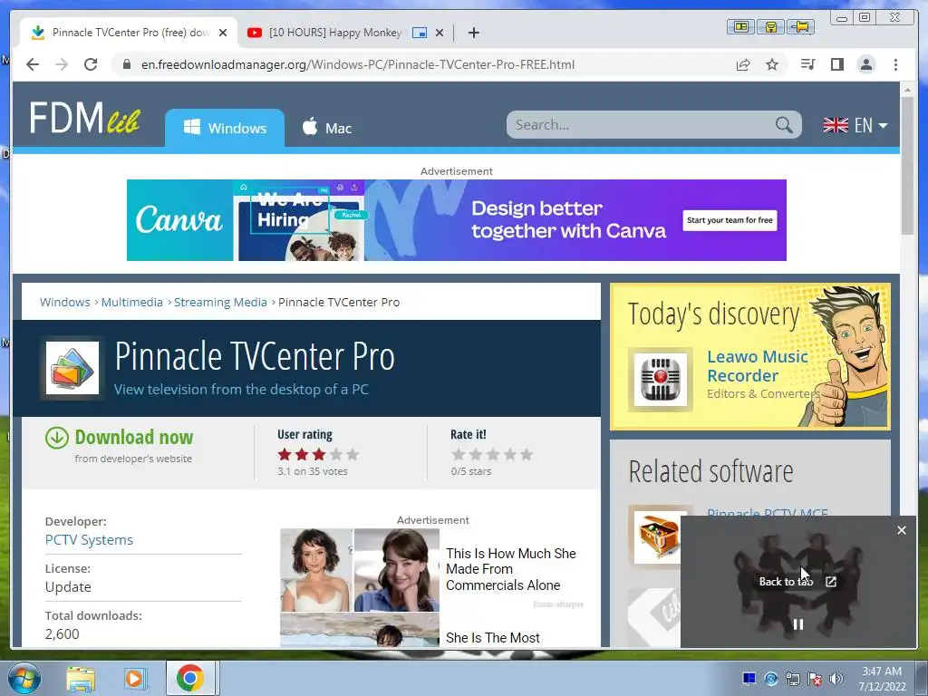Viewport: 928px width, 696px height.
Task: Click the Streaming Media breadcrumb link
Action: (x=220, y=302)
